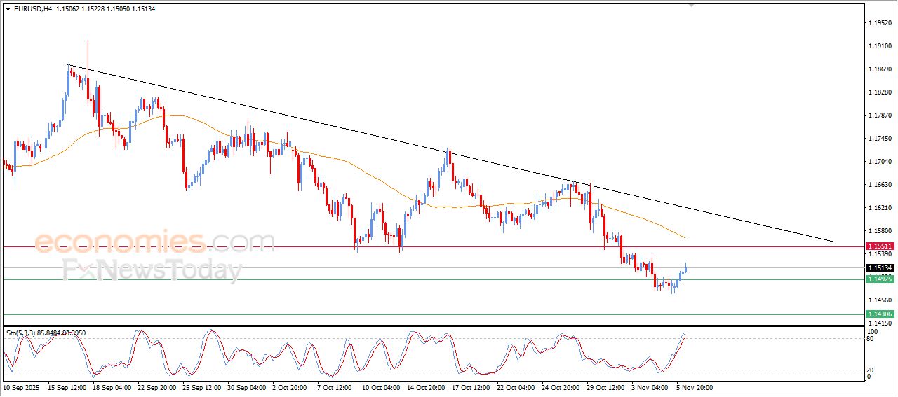Click the gray chart shift marker at top
This screenshot has width=898, height=397.
point(692,6)
